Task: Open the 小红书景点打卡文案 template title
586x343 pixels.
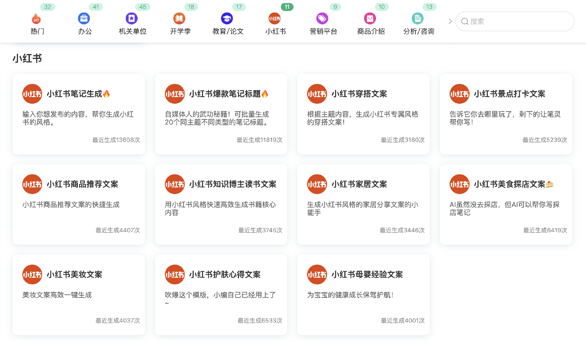Action: tap(509, 94)
